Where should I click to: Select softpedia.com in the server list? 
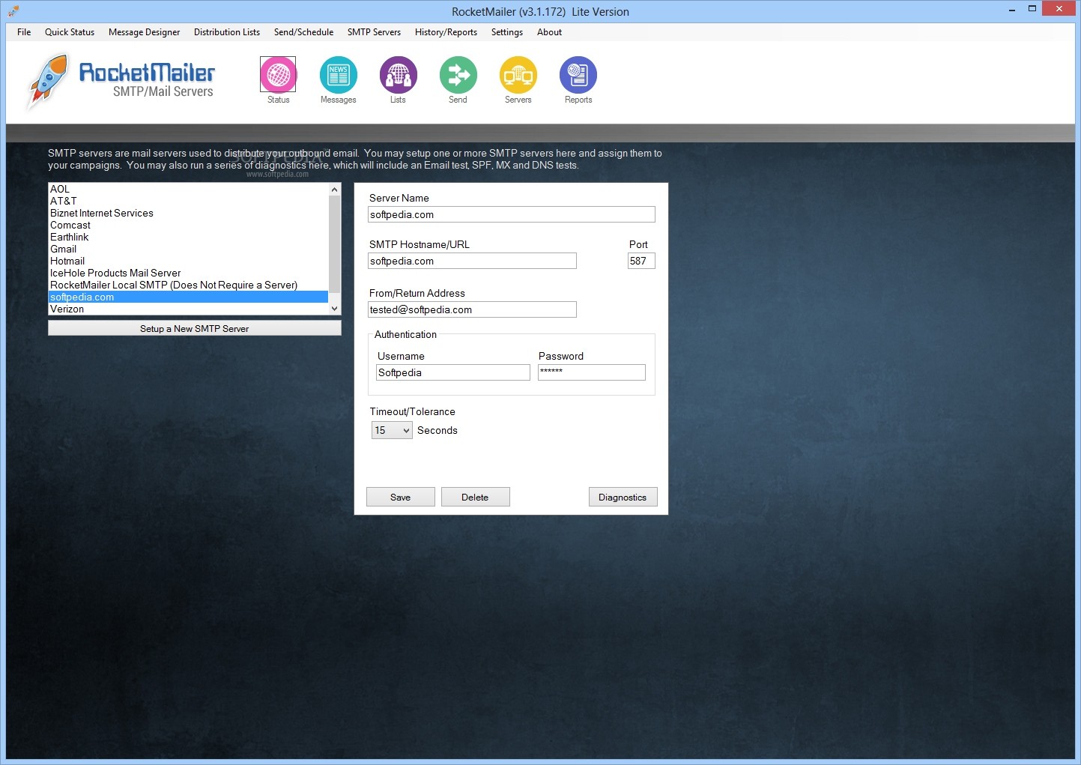[x=188, y=297]
